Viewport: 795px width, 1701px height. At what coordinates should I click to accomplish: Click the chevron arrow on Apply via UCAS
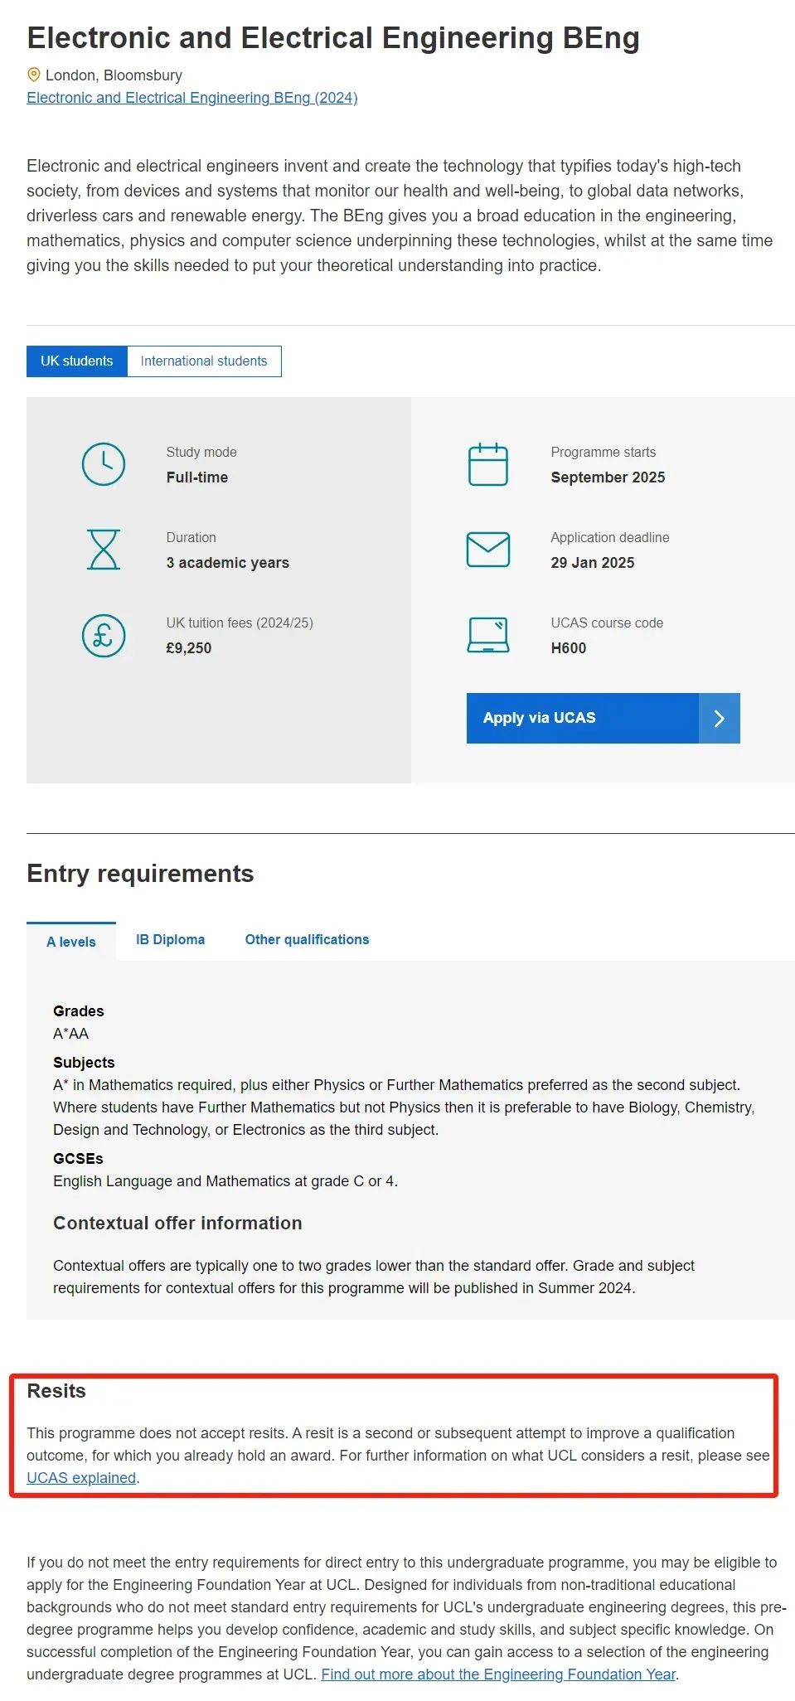point(719,719)
